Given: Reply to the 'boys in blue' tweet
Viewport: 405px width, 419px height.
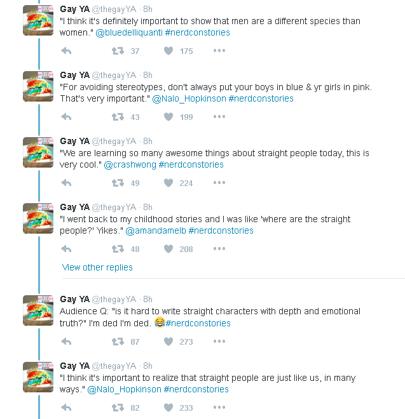Looking at the screenshot, I should click(66, 117).
